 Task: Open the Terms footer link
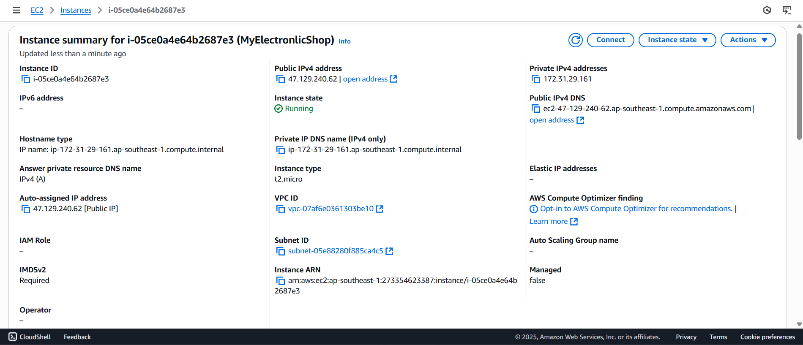(718, 337)
